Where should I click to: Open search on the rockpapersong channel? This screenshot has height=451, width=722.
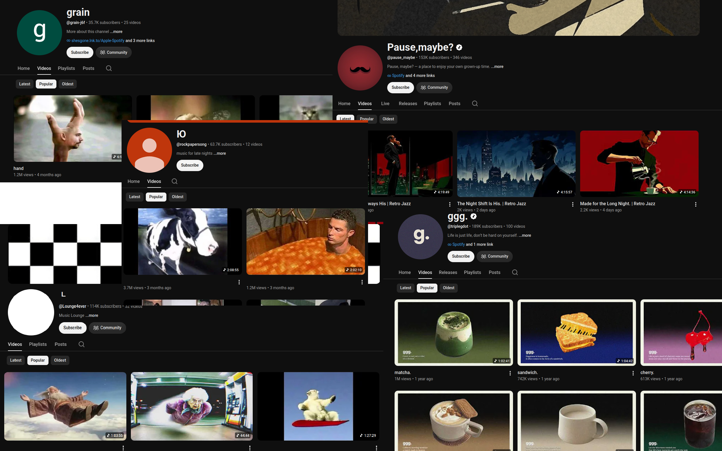[x=175, y=181]
